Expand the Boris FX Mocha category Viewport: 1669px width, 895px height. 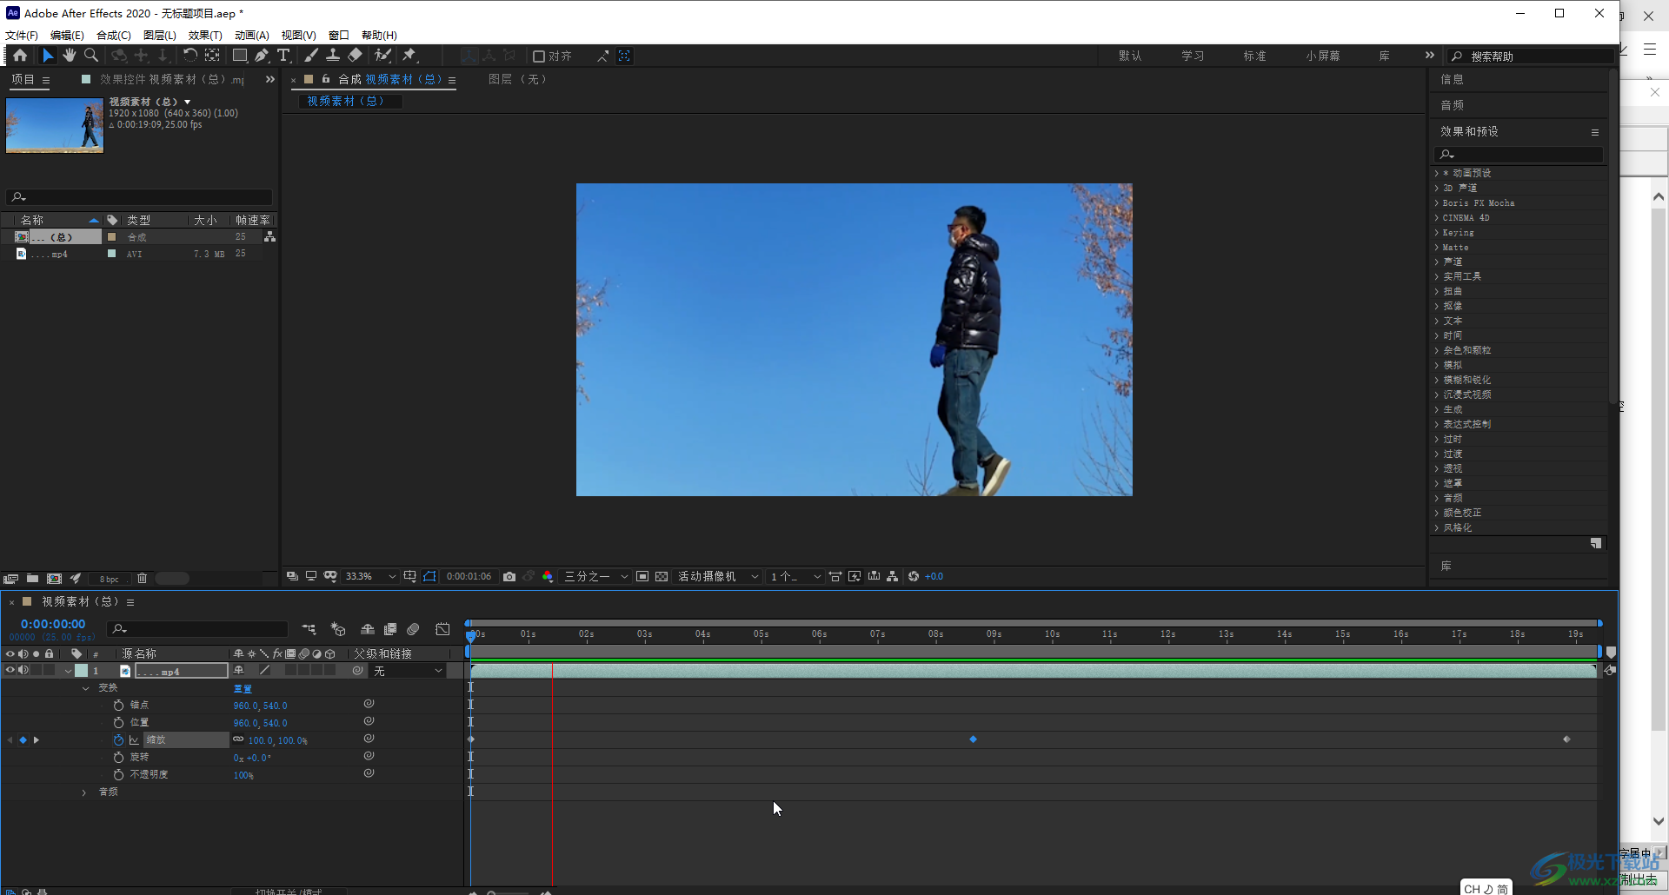(x=1436, y=203)
